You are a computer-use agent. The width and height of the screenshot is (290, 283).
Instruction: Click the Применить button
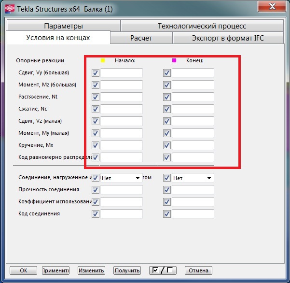tap(55, 270)
